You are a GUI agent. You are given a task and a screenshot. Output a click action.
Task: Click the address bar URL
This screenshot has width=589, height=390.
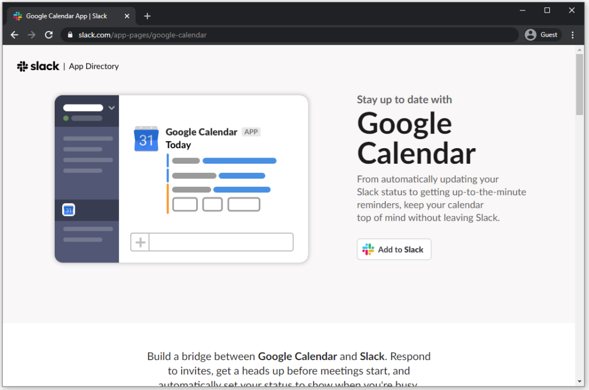coord(144,34)
